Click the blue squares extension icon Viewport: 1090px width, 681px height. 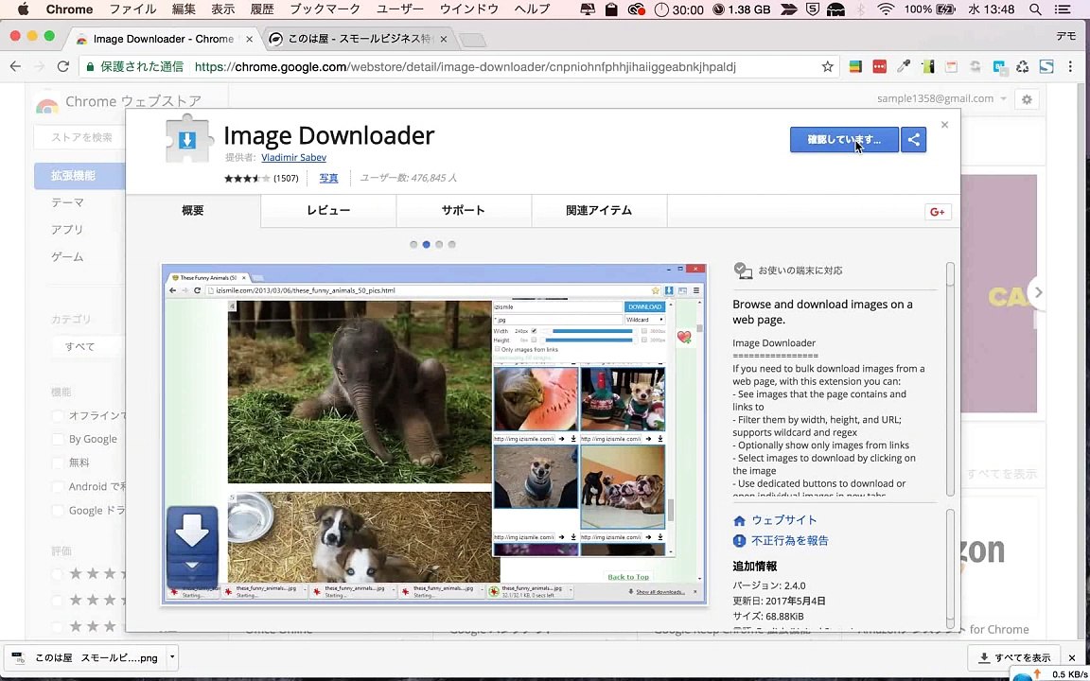coord(999,67)
